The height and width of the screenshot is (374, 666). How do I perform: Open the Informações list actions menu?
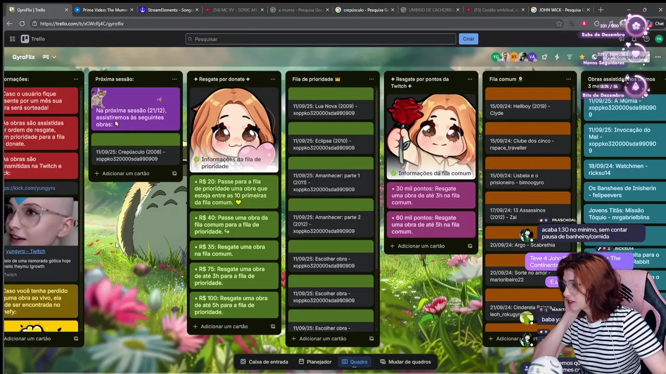point(75,79)
